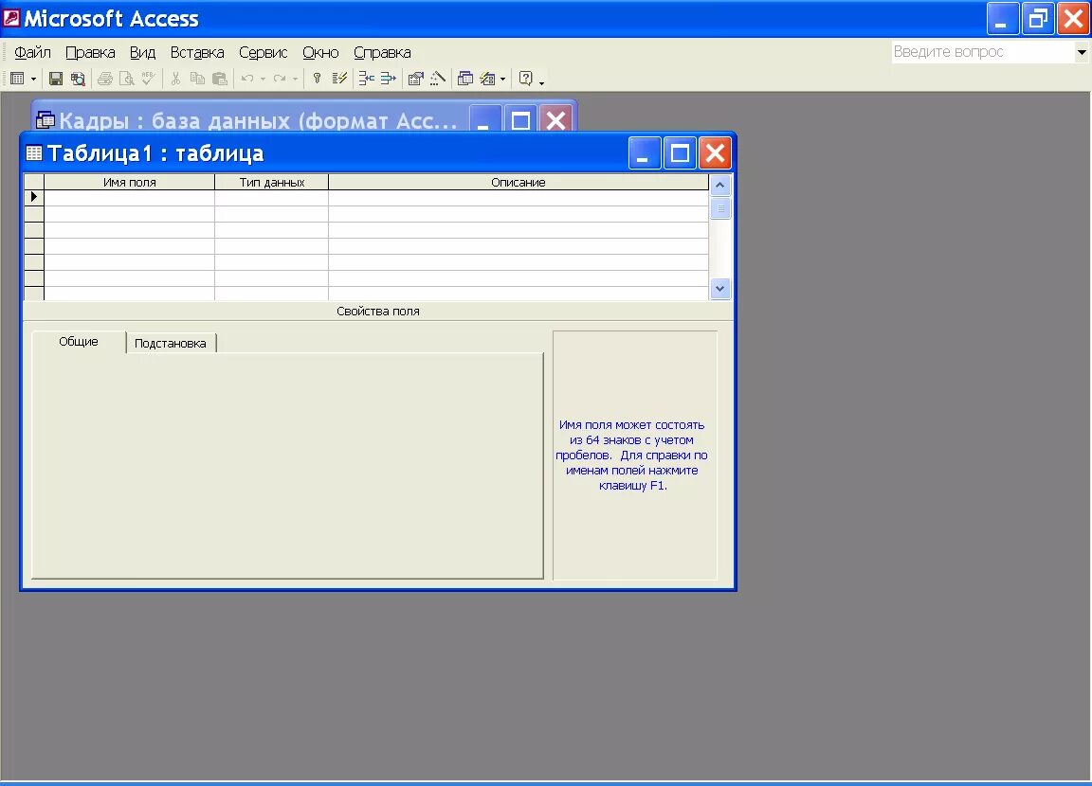Click the file search toolbar icon
Image resolution: width=1092 pixels, height=786 pixels.
pos(78,79)
